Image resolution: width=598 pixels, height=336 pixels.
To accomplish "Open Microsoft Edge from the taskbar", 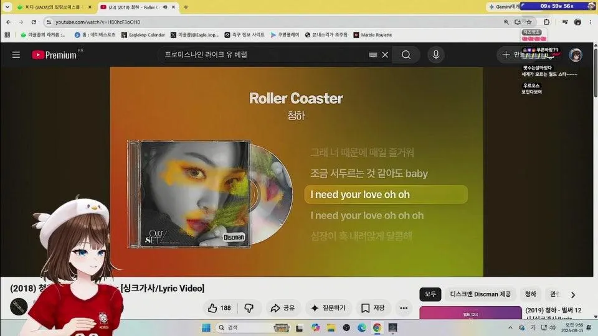I will [x=361, y=328].
